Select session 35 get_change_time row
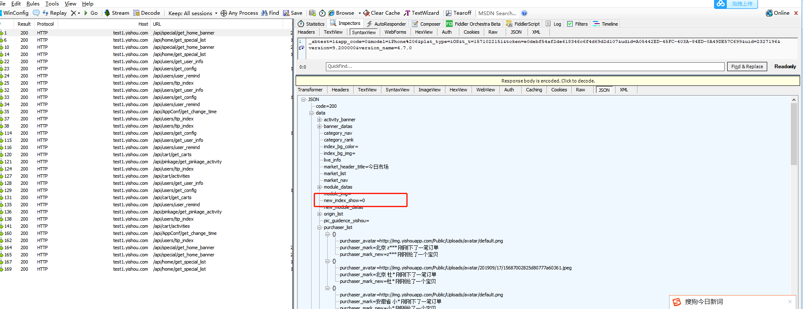This screenshot has width=803, height=309. [x=146, y=112]
